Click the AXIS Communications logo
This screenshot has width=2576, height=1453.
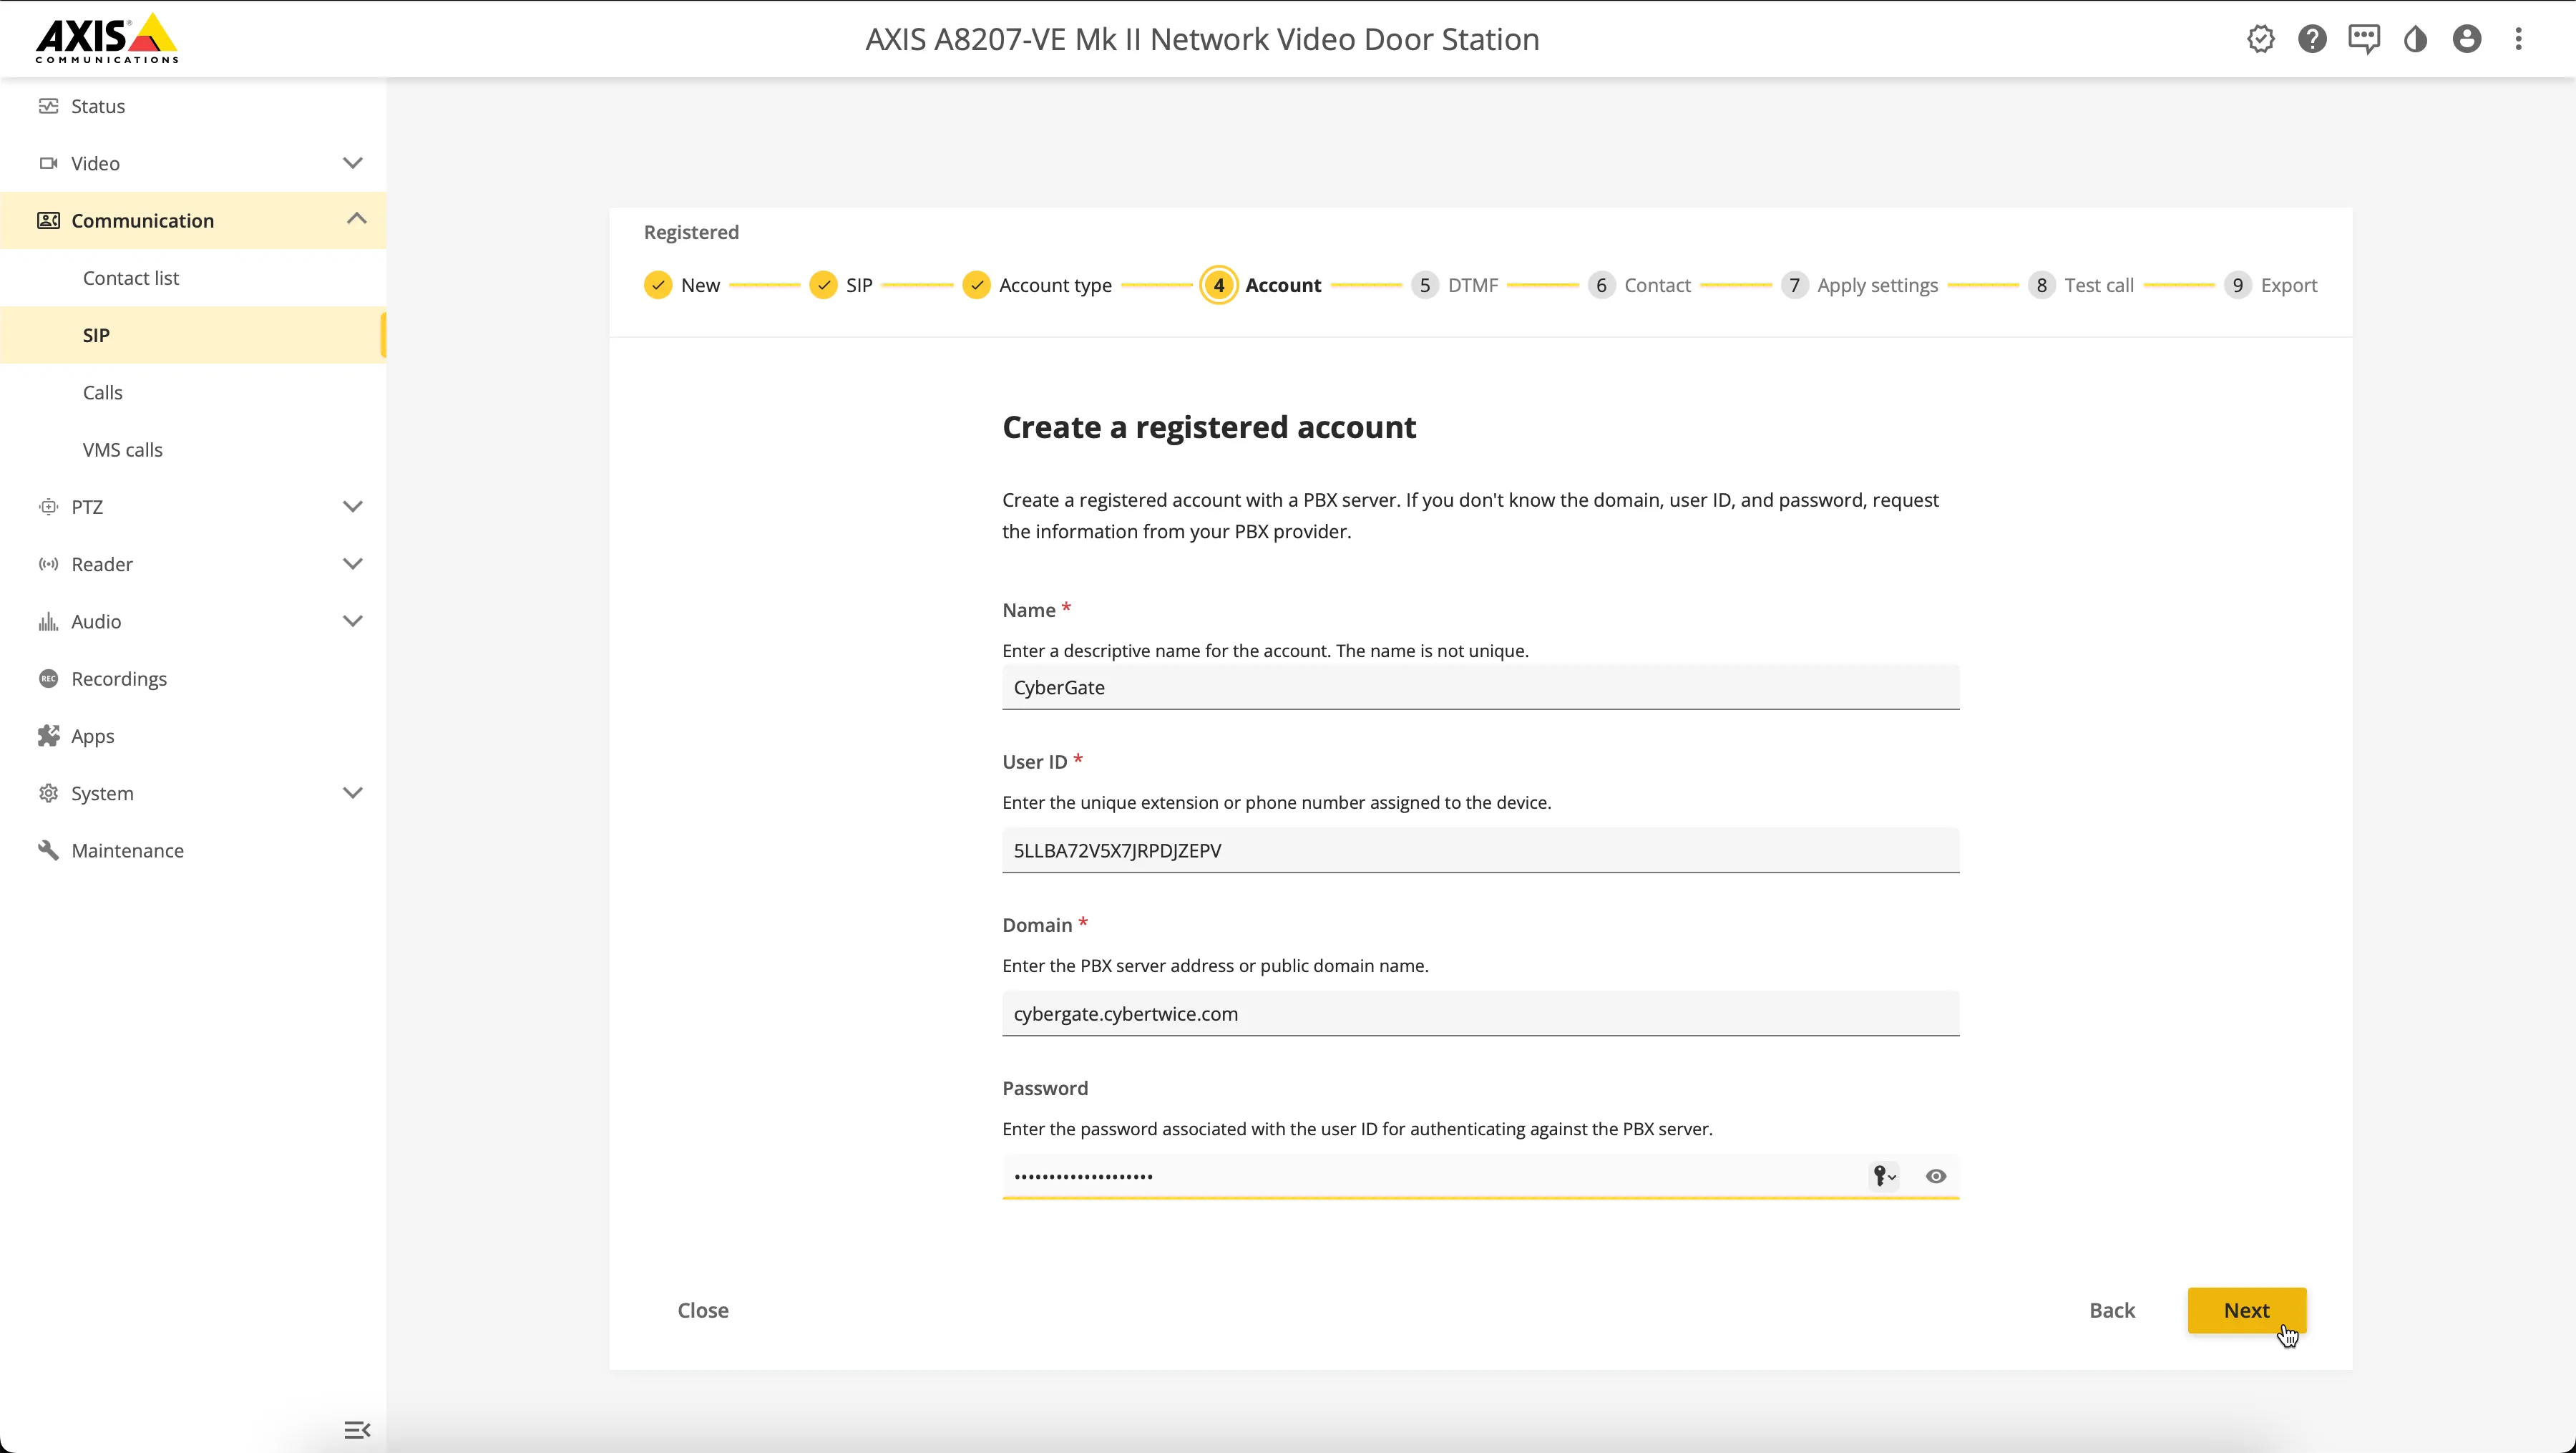pyautogui.click(x=107, y=38)
